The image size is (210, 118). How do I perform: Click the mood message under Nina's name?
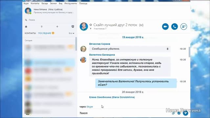53,12
